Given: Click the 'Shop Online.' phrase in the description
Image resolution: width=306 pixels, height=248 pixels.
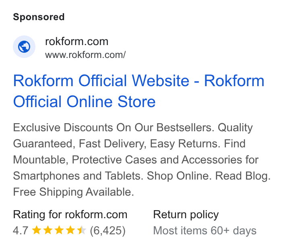Looking at the screenshot, I should [x=179, y=176].
